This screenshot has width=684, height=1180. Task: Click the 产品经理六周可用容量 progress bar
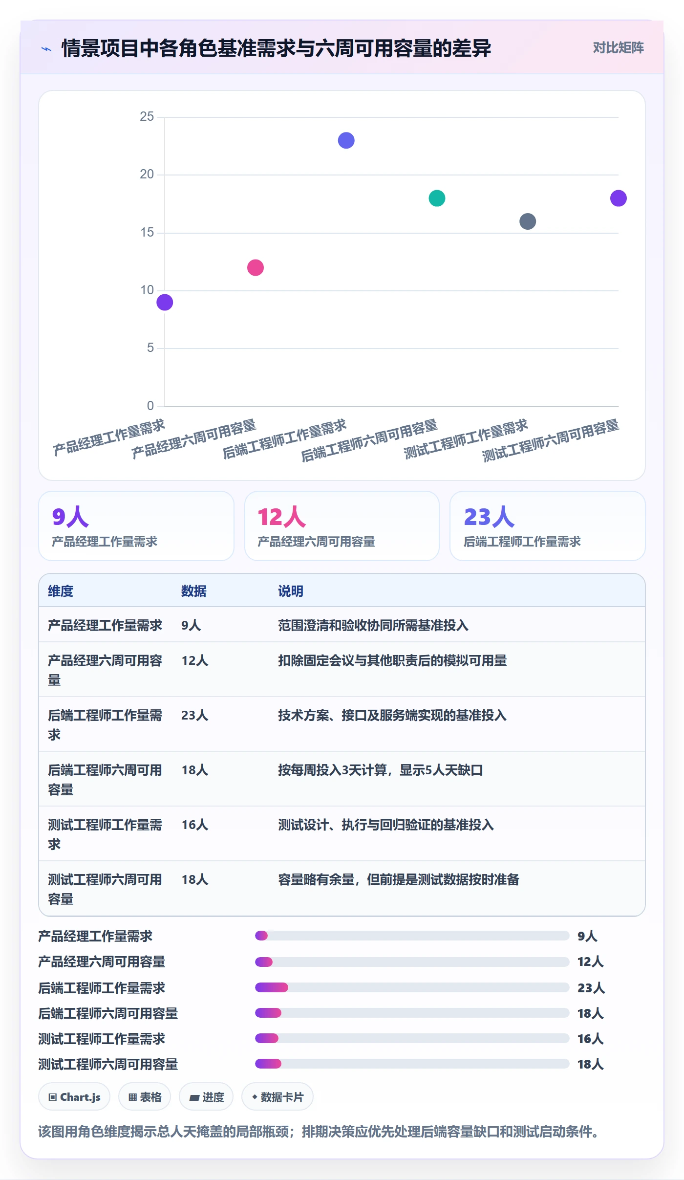412,961
